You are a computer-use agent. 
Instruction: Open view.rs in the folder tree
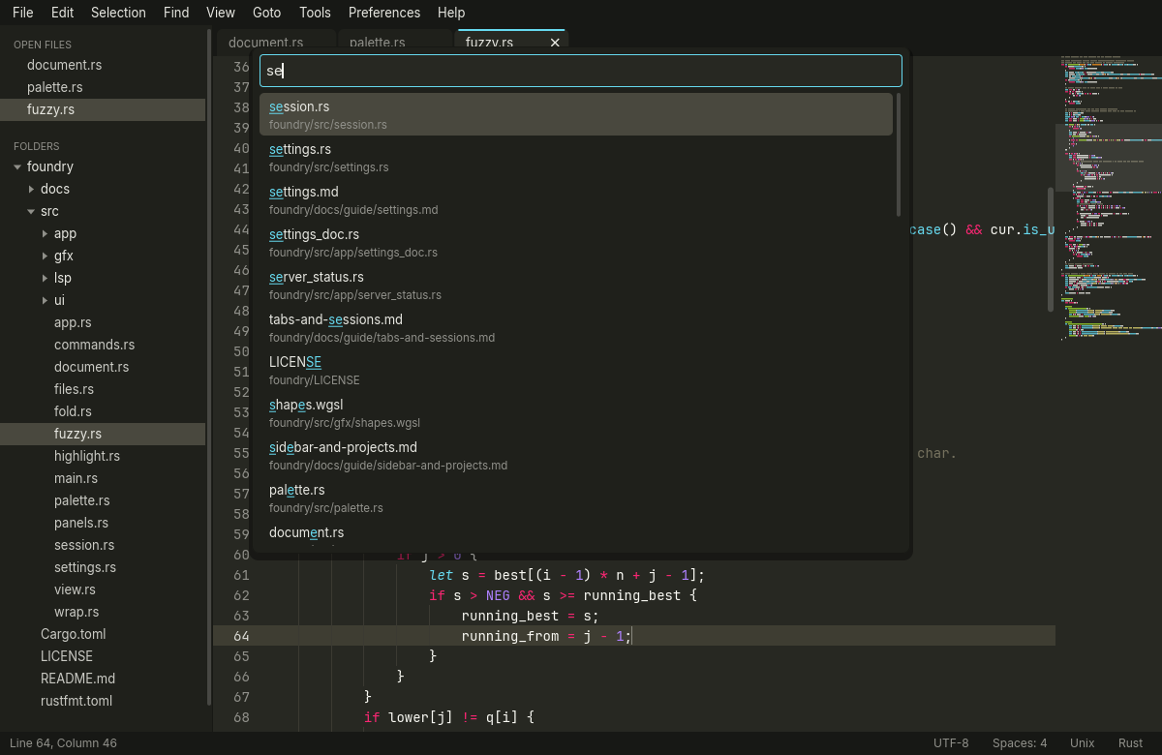pos(103,589)
